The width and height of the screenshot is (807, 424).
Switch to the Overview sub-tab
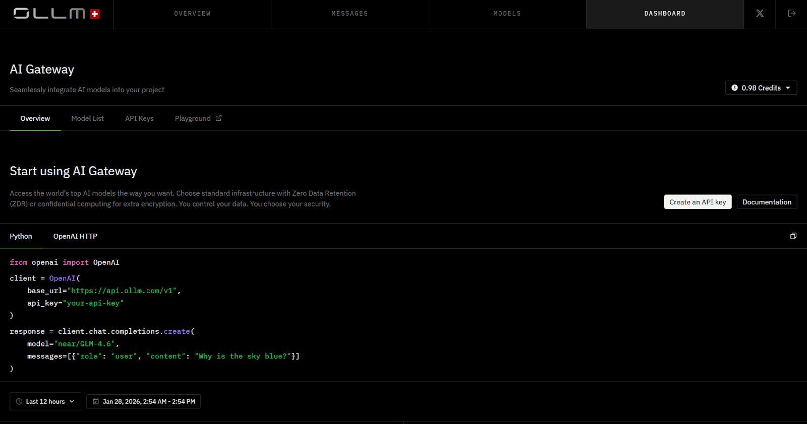[35, 118]
